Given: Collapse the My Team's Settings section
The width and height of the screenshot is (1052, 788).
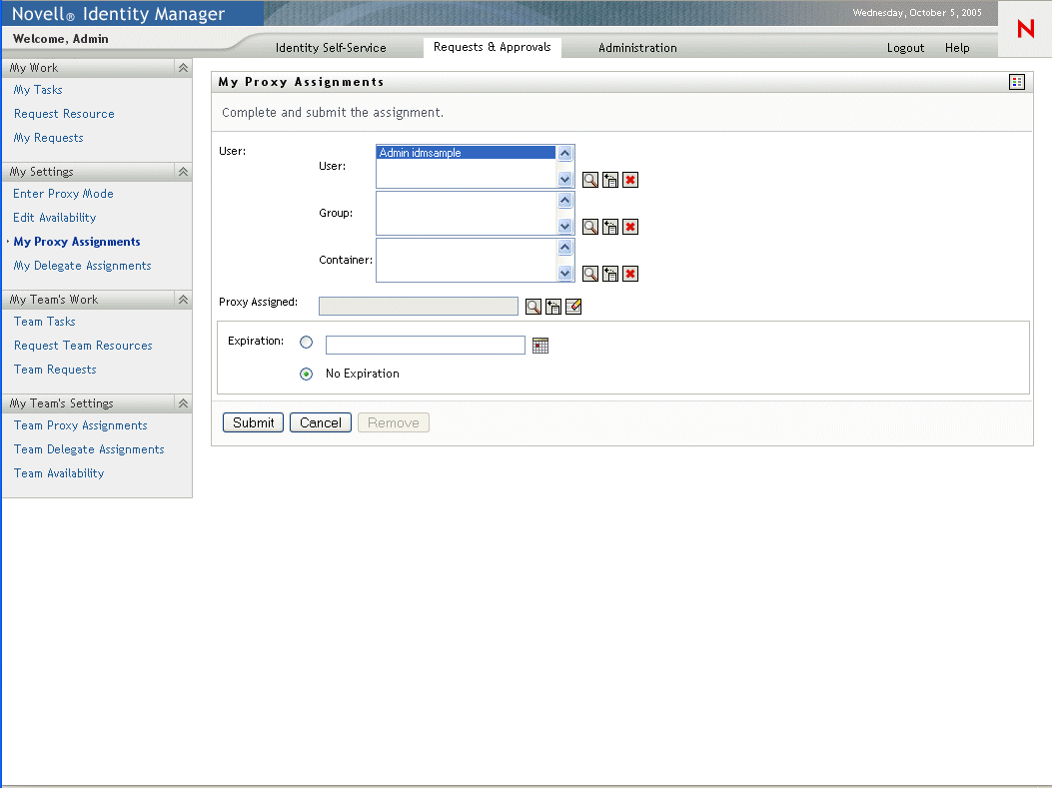Looking at the screenshot, I should (x=183, y=403).
